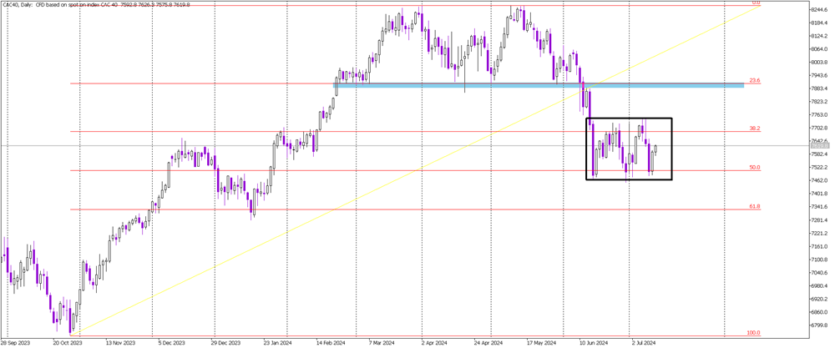Click the 7 Mar 2024 date label
The height and width of the screenshot is (348, 835).
[x=383, y=343]
